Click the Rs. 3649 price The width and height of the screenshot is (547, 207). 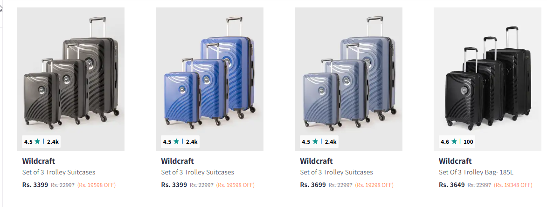click(452, 185)
